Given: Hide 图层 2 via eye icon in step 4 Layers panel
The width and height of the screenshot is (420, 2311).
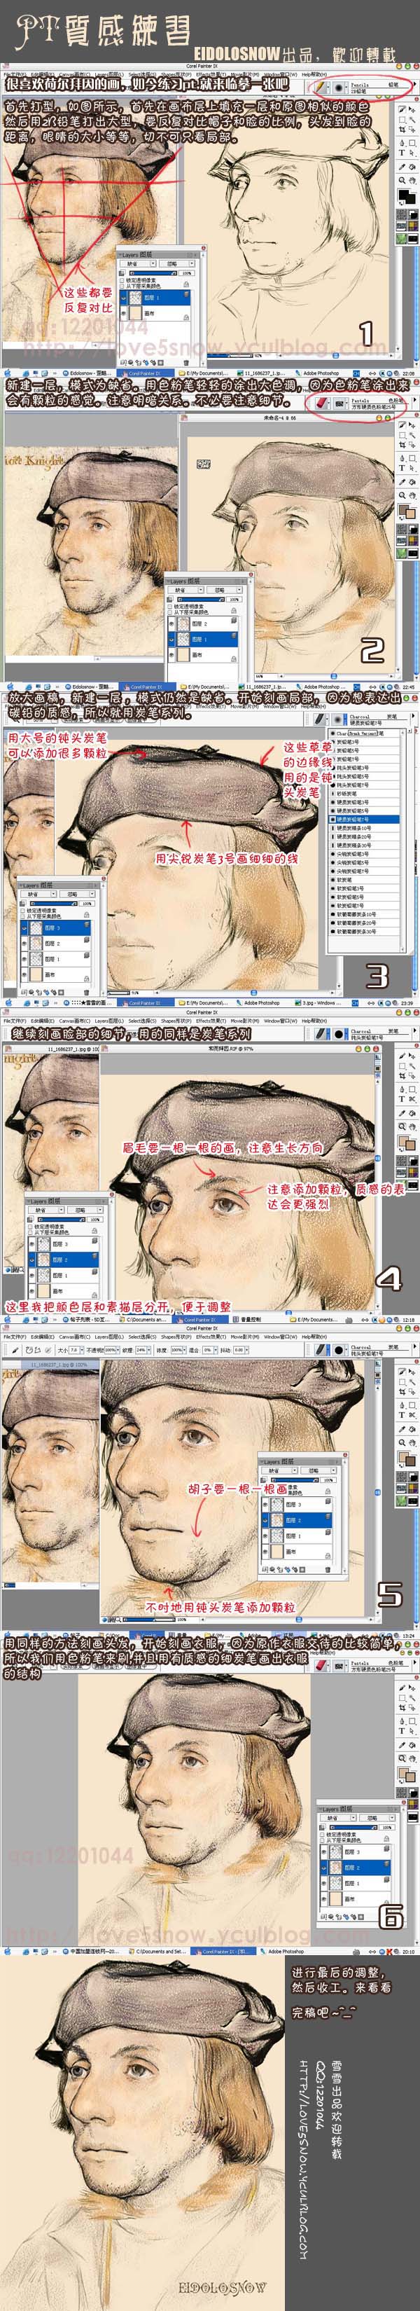Looking at the screenshot, I should tap(32, 1260).
